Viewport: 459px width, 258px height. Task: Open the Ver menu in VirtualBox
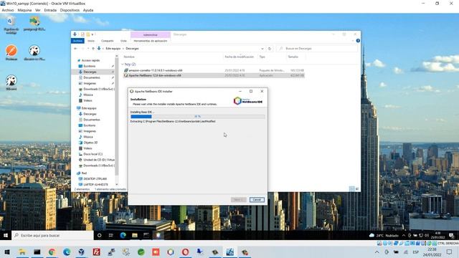pyautogui.click(x=38, y=10)
